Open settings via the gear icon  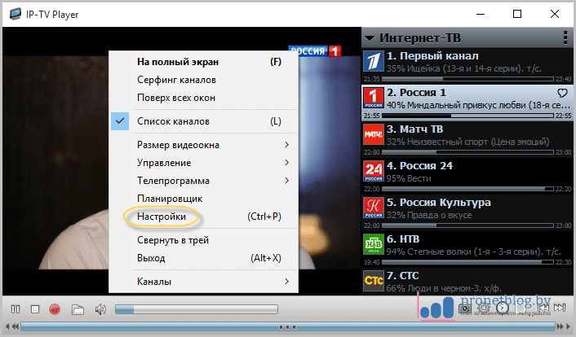pyautogui.click(x=484, y=309)
